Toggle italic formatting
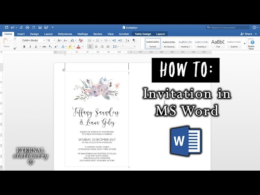This screenshot has height=195, width=260. [30, 47]
